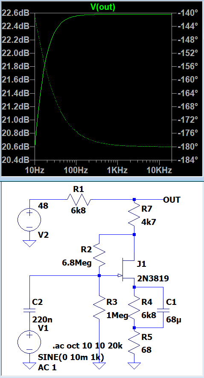
Task: Select capacitor C2 220n symbol
Action: click(29, 310)
